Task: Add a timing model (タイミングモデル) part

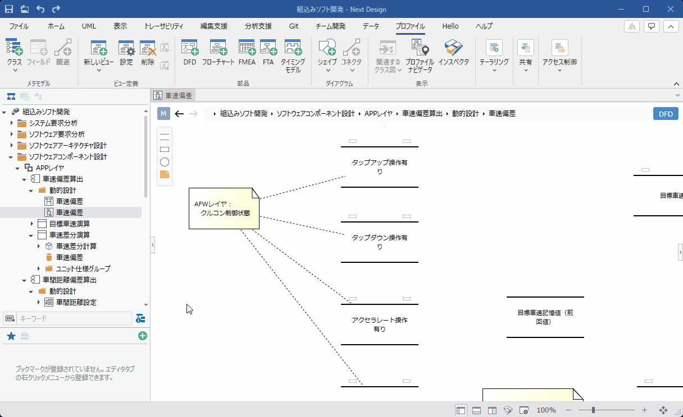Action: 293,47
